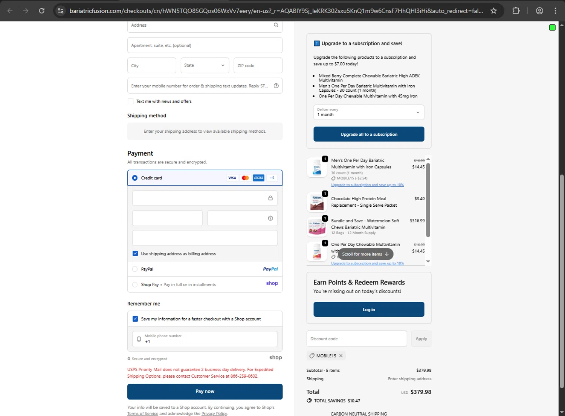Open the browser profile icon

coord(539,11)
